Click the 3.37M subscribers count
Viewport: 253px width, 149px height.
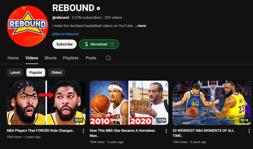coord(87,17)
